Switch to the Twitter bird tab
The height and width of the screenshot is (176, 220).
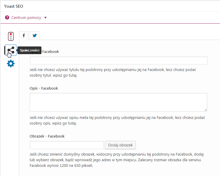click(x=35, y=35)
